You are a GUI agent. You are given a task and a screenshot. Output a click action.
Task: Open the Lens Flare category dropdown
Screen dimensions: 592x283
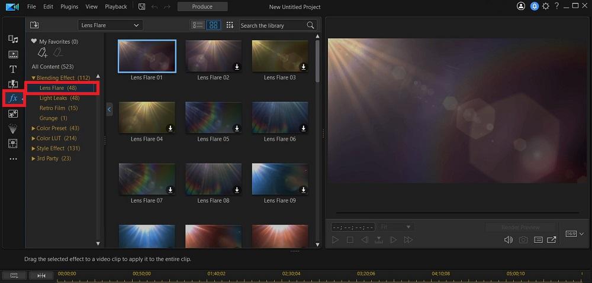[110, 25]
